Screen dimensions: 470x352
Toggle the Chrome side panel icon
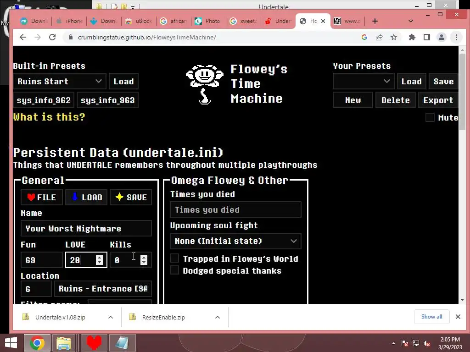(427, 37)
